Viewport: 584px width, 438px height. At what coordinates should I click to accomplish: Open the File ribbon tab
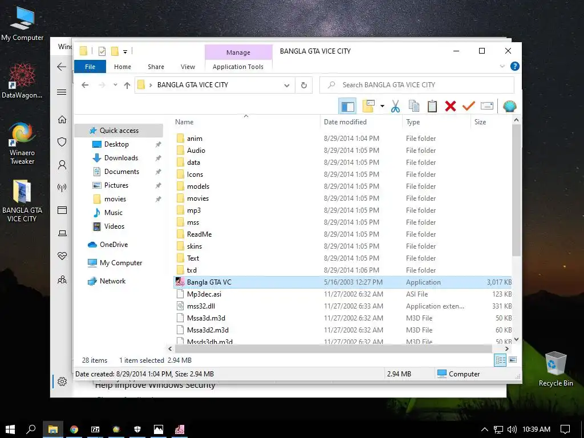click(x=90, y=67)
